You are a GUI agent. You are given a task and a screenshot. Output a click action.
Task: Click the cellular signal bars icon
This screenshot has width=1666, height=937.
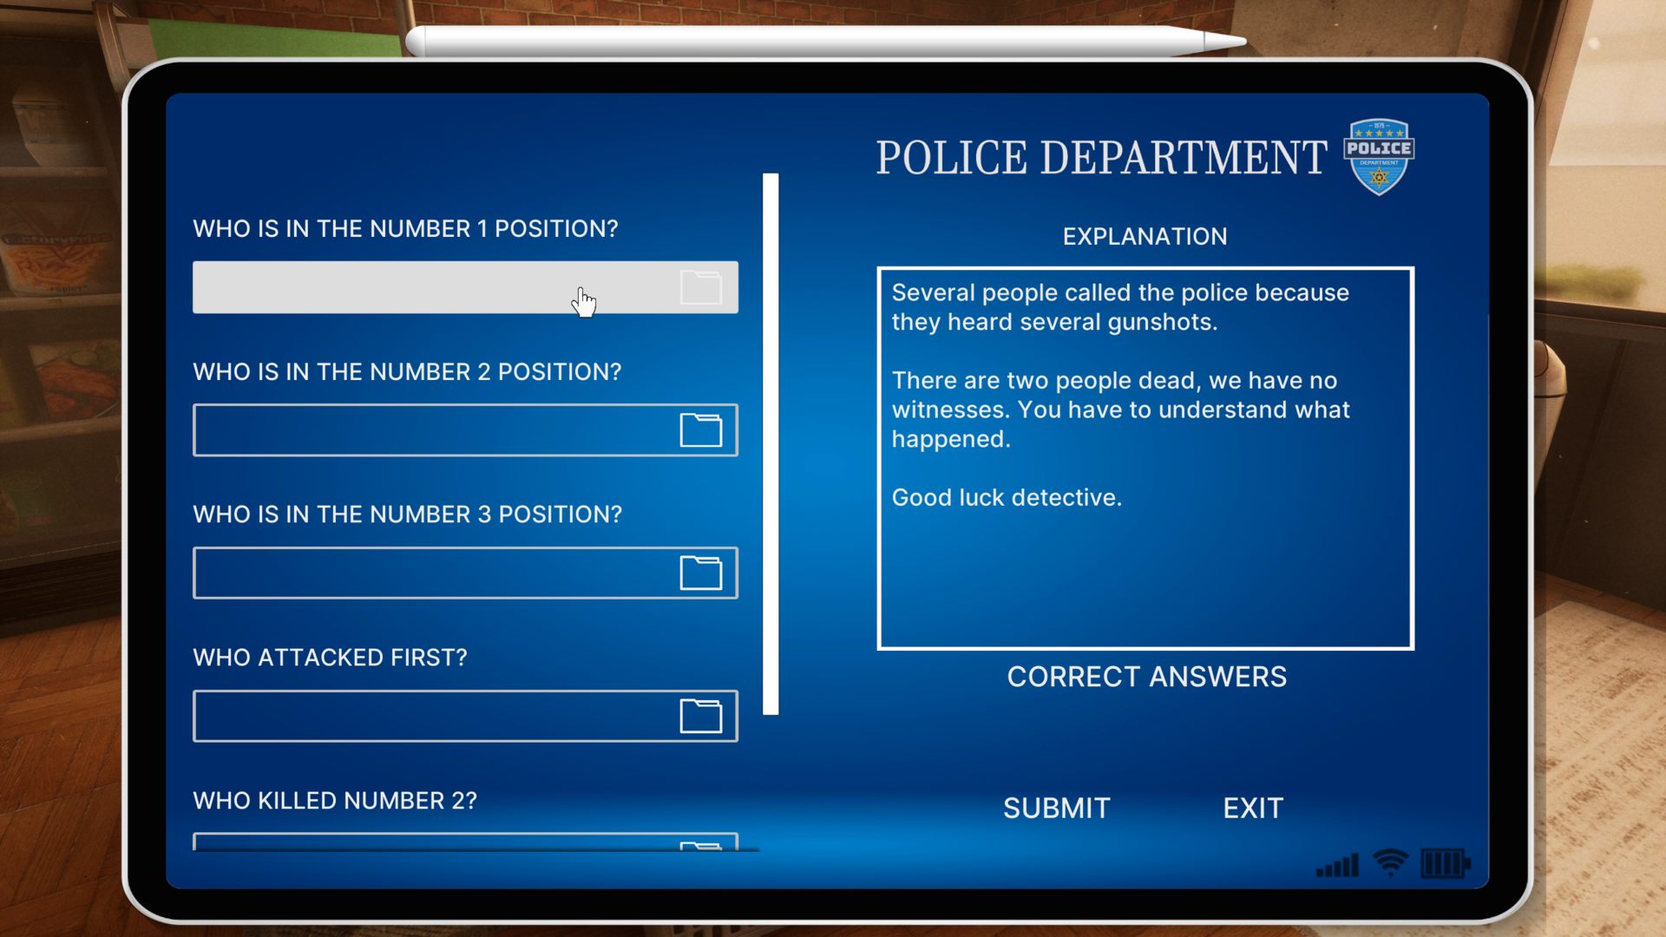(x=1337, y=865)
